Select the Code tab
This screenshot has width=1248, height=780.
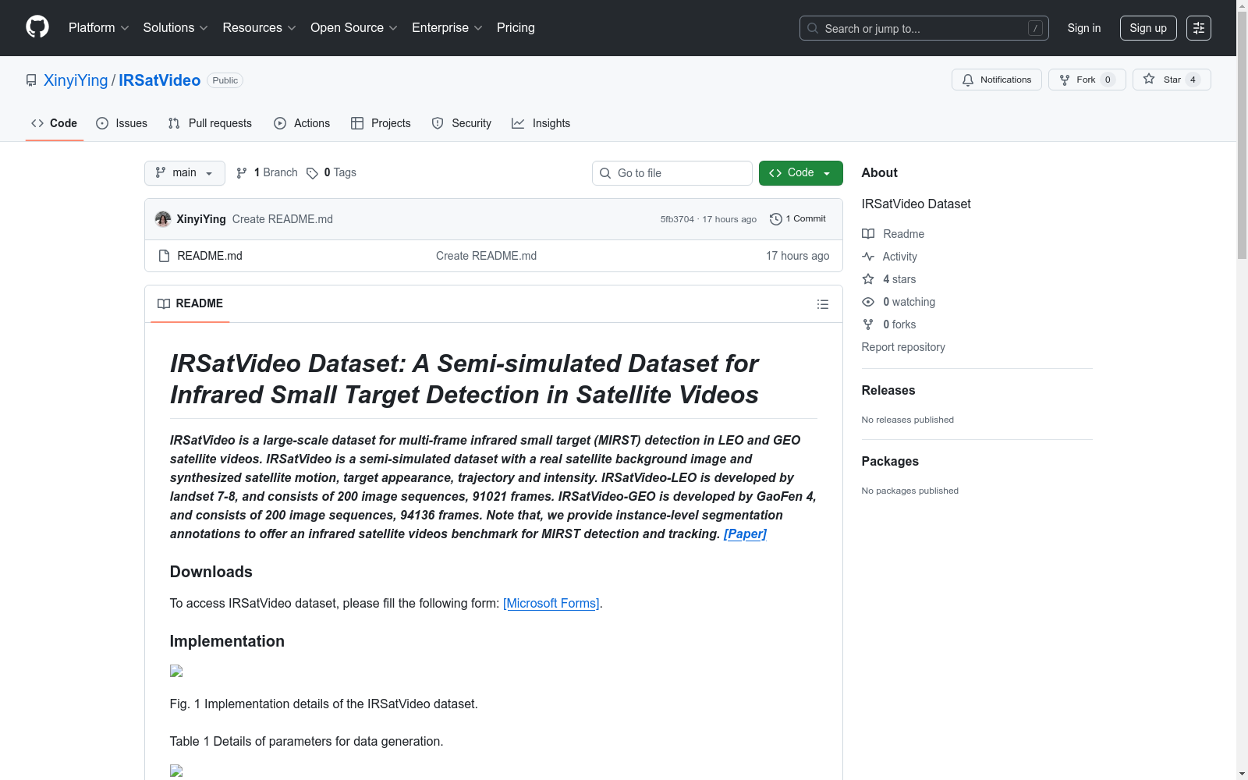tap(55, 123)
